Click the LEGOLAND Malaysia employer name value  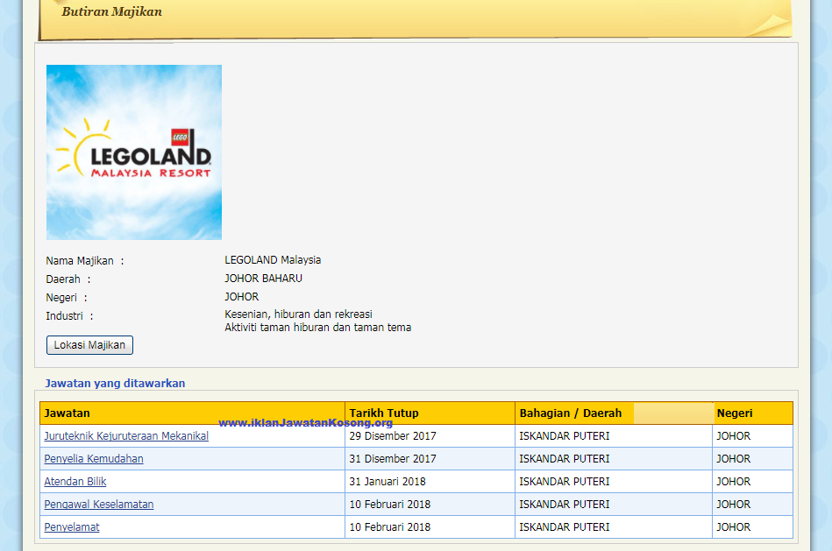coord(273,260)
